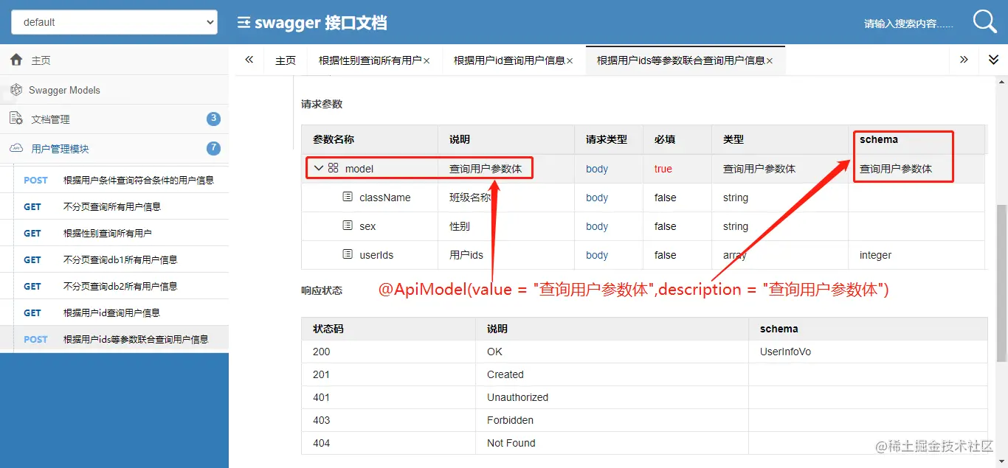This screenshot has height=468, width=1008.
Task: Focus the search content input field
Action: click(x=909, y=24)
